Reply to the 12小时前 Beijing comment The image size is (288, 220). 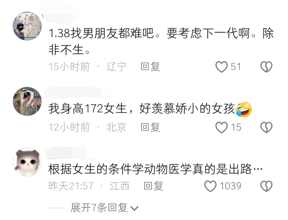coord(150,127)
